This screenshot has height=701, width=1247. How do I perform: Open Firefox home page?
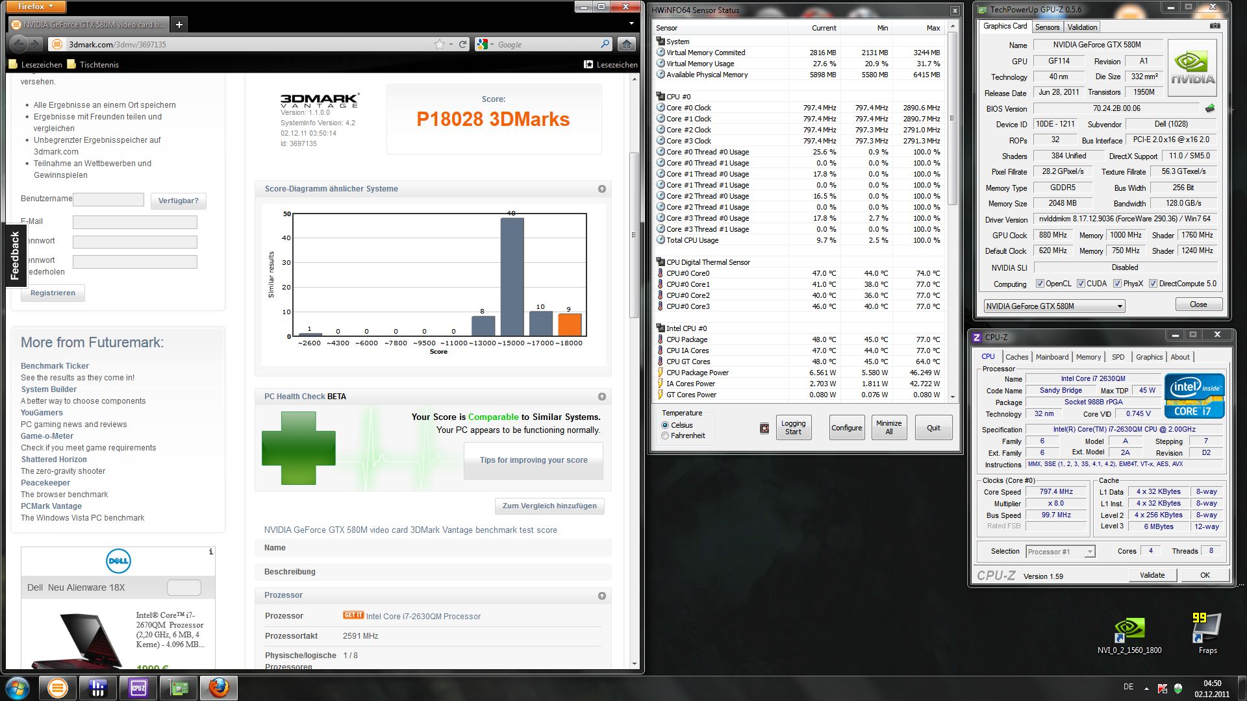tap(626, 44)
